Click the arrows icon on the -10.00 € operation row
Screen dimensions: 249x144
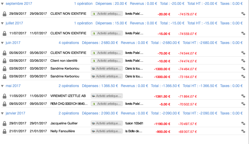(243, 61)
